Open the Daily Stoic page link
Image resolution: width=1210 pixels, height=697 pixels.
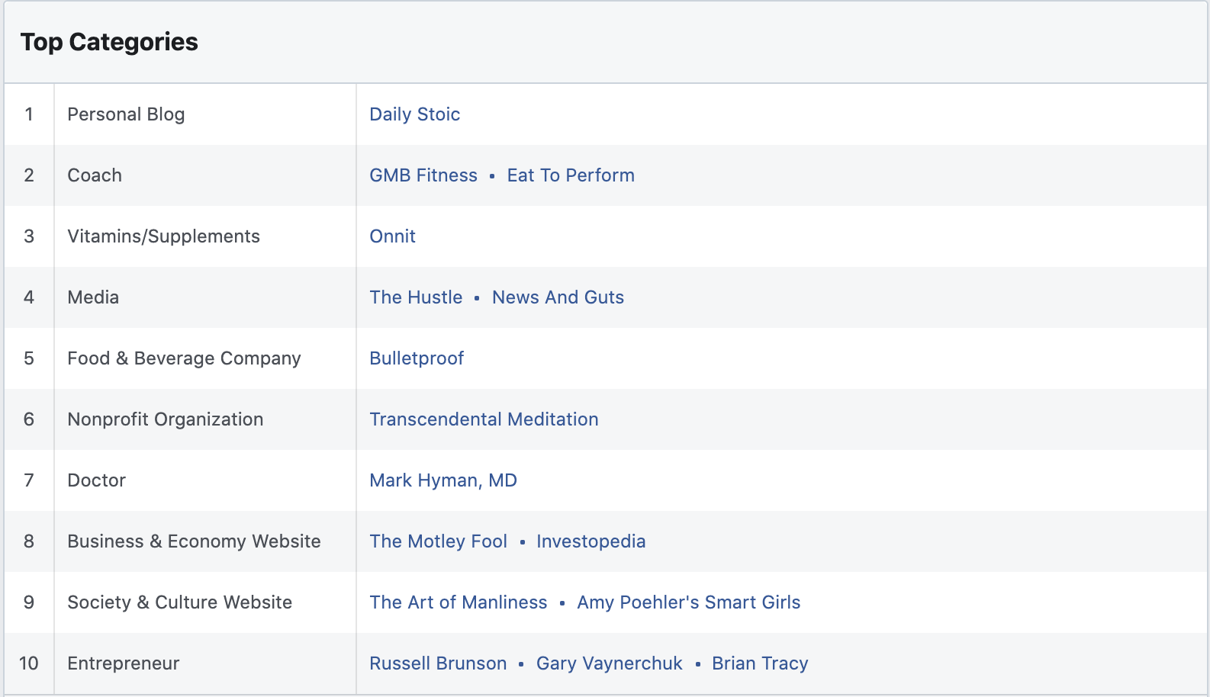(x=414, y=114)
